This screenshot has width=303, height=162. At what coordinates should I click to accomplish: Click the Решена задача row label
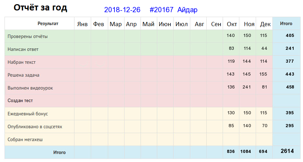pos(23,75)
